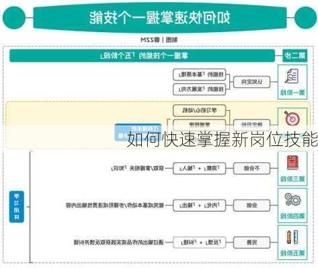This screenshot has height=268, width=318.
Task: Select the 完善 box
Action: 251,243
